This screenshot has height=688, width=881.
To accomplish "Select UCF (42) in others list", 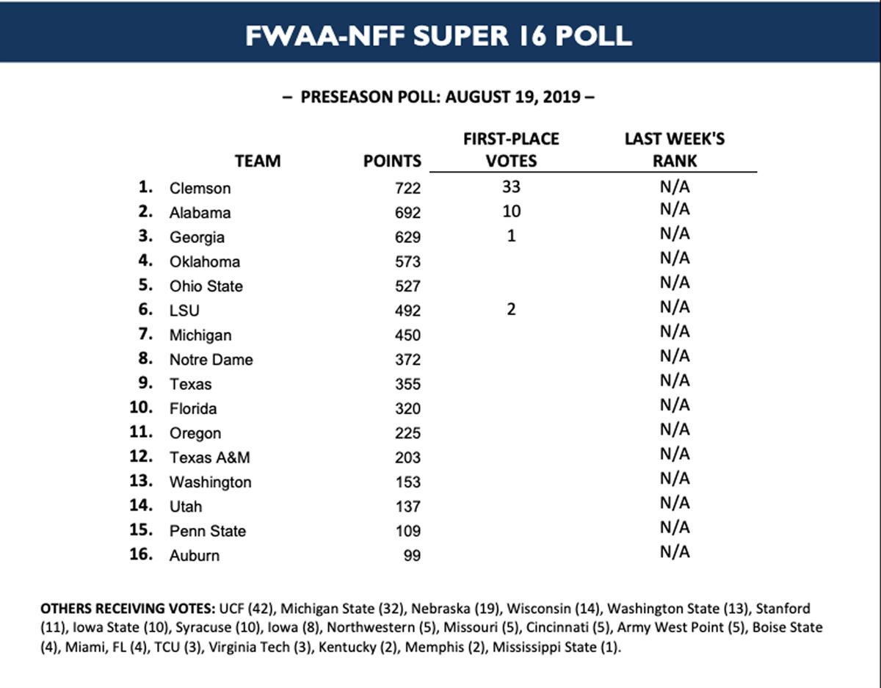I will 247,609.
